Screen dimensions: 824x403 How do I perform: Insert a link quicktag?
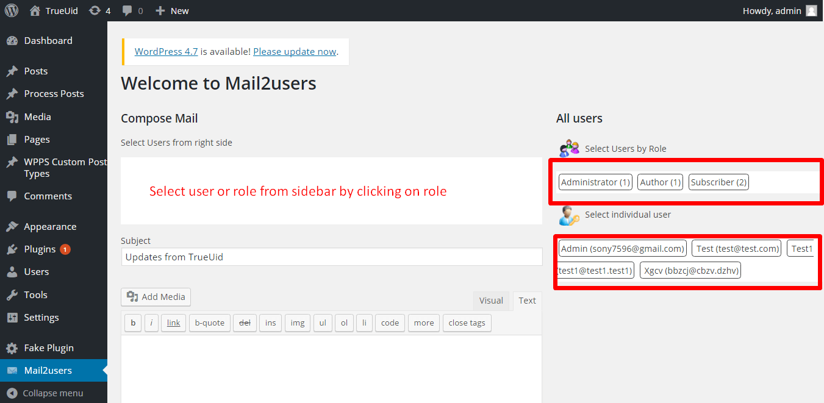click(x=174, y=323)
